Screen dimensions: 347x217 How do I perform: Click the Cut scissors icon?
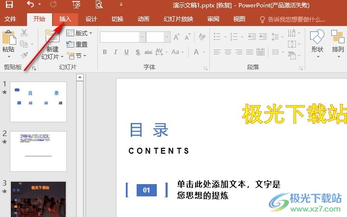(x=24, y=33)
